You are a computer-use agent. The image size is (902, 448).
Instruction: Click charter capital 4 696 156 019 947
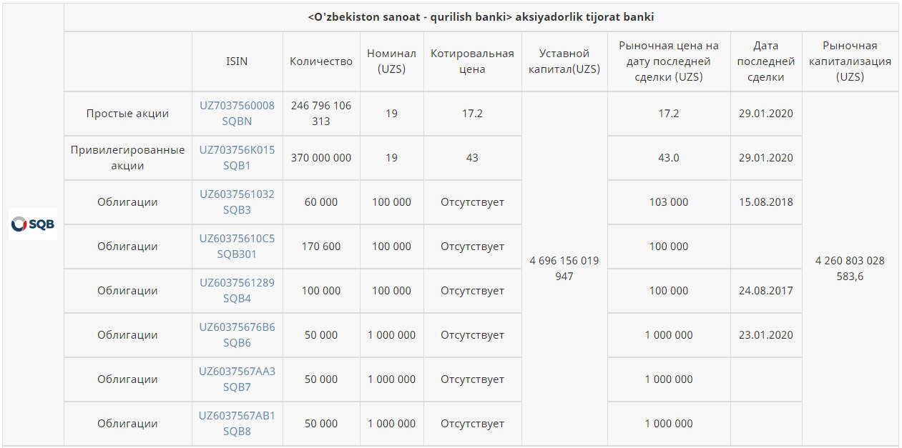coord(564,269)
